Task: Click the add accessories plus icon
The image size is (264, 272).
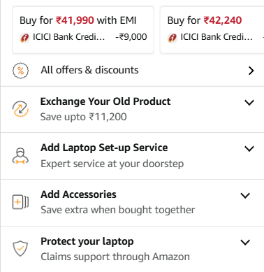Action: point(20,201)
